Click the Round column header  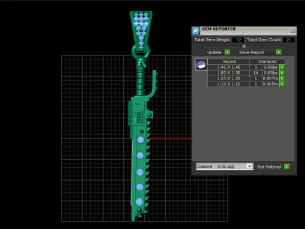pos(229,62)
